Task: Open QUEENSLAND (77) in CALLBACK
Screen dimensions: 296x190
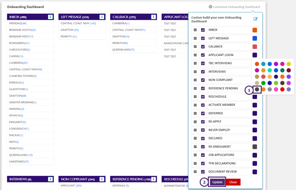Action: [123, 50]
